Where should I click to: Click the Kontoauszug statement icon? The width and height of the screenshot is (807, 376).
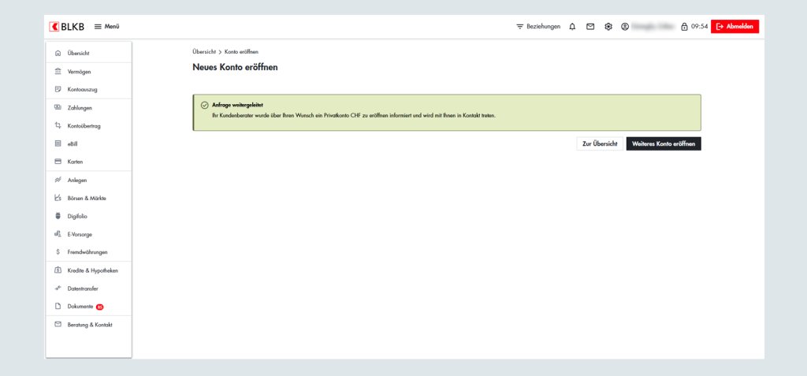pyautogui.click(x=58, y=89)
